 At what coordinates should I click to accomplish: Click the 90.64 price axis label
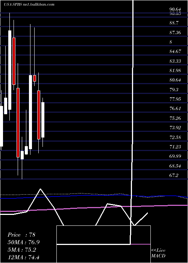(x=175, y=9)
